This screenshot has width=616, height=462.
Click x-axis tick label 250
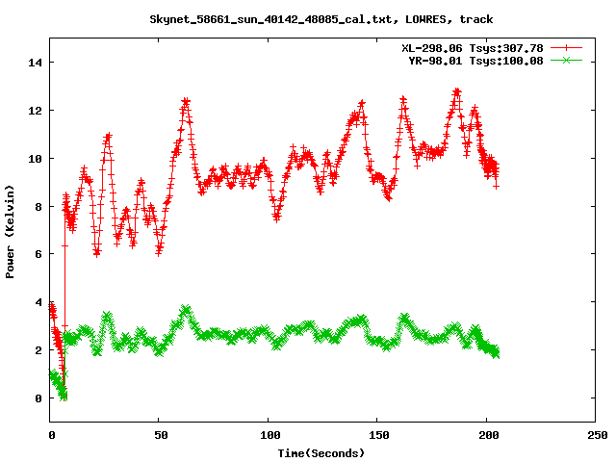598,435
